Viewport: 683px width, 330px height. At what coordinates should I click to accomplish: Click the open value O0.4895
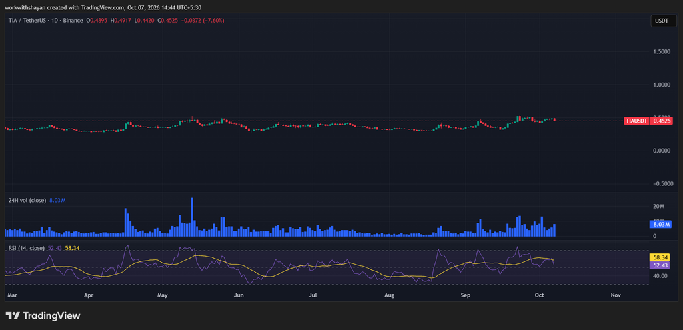coord(98,20)
